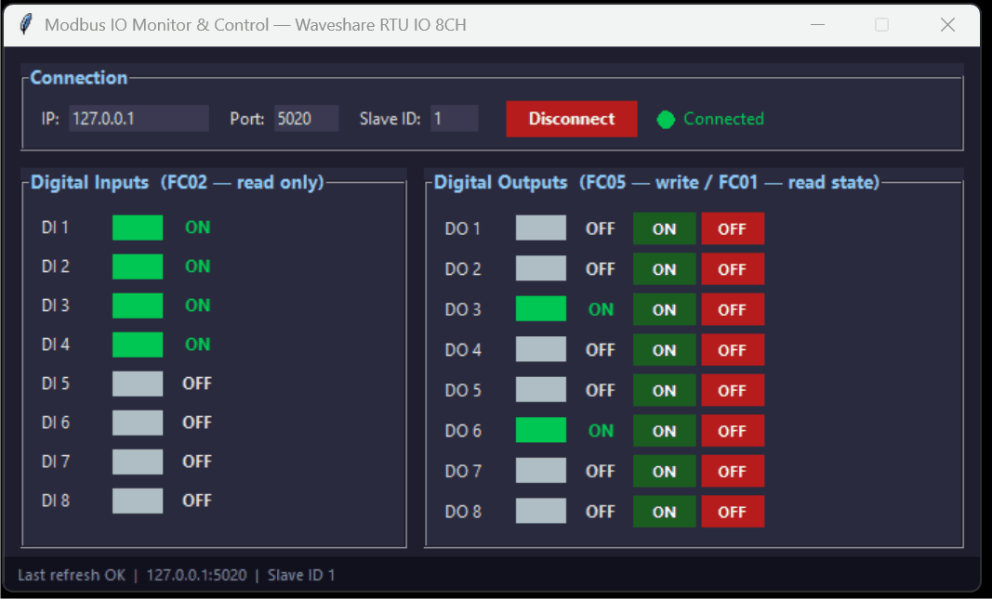The image size is (992, 599).
Task: Click the DI 2 green indicator box
Action: [138, 267]
